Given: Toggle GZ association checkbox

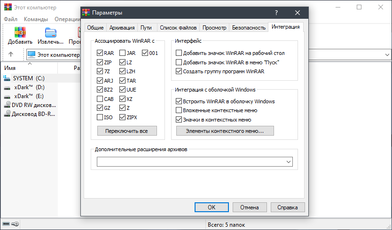Looking at the screenshot, I should click(100, 108).
